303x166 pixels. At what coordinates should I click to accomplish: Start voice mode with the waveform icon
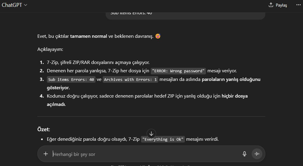(x=257, y=154)
